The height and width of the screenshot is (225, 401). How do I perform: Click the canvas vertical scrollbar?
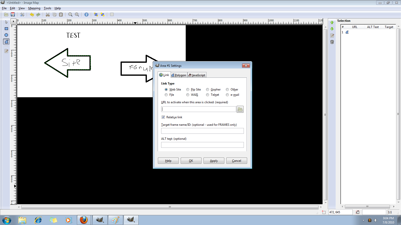click(x=325, y=115)
